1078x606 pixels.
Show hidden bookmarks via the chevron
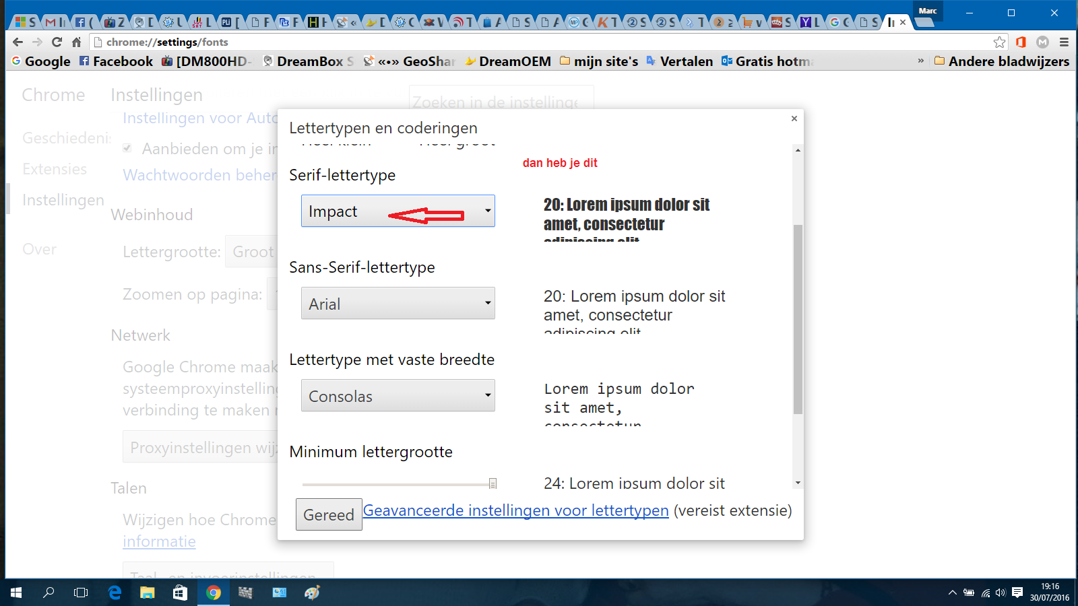[920, 61]
